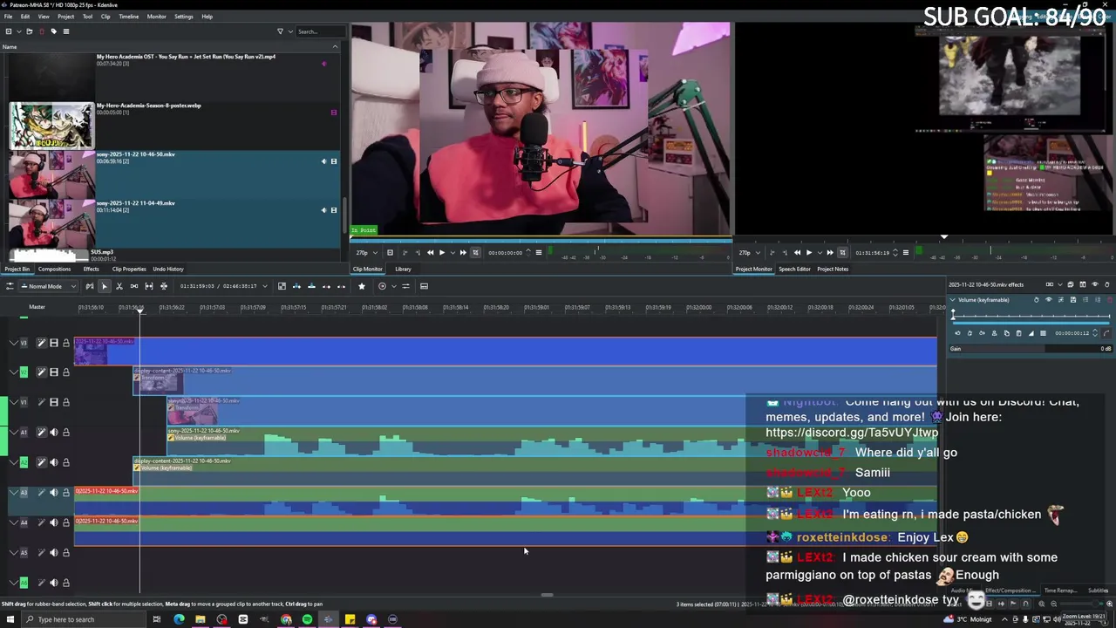Screen dimensions: 1116x628
Task: Collapse track V3 with its chevron
Action: point(13,343)
